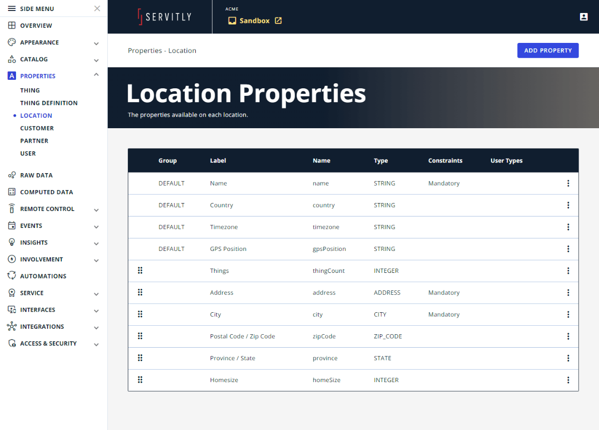Switch to the Customer properties page
Image resolution: width=599 pixels, height=430 pixels.
point(35,128)
